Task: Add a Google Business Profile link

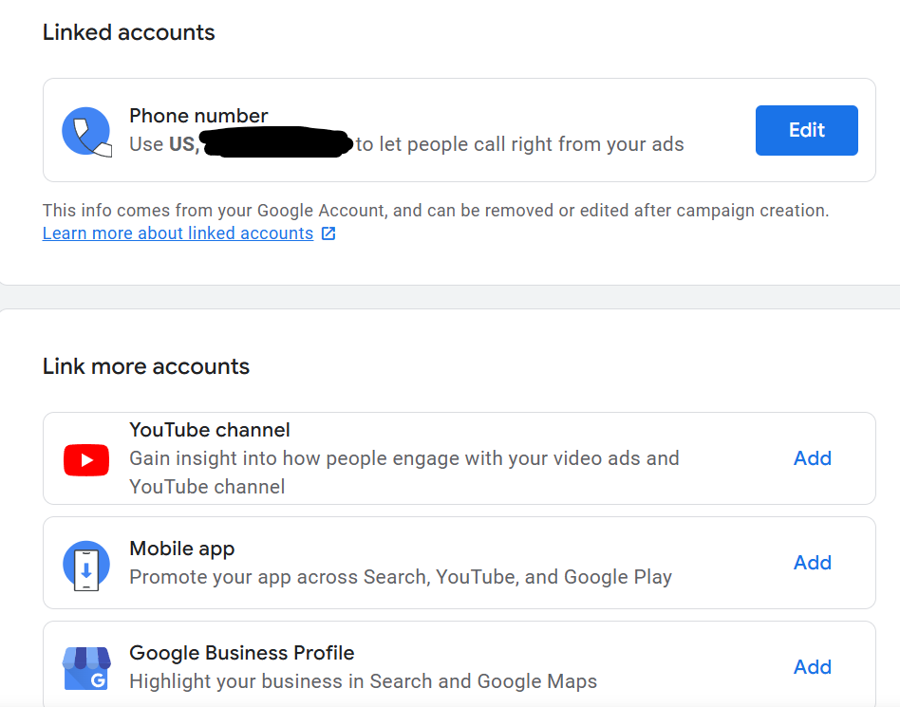Action: point(812,667)
